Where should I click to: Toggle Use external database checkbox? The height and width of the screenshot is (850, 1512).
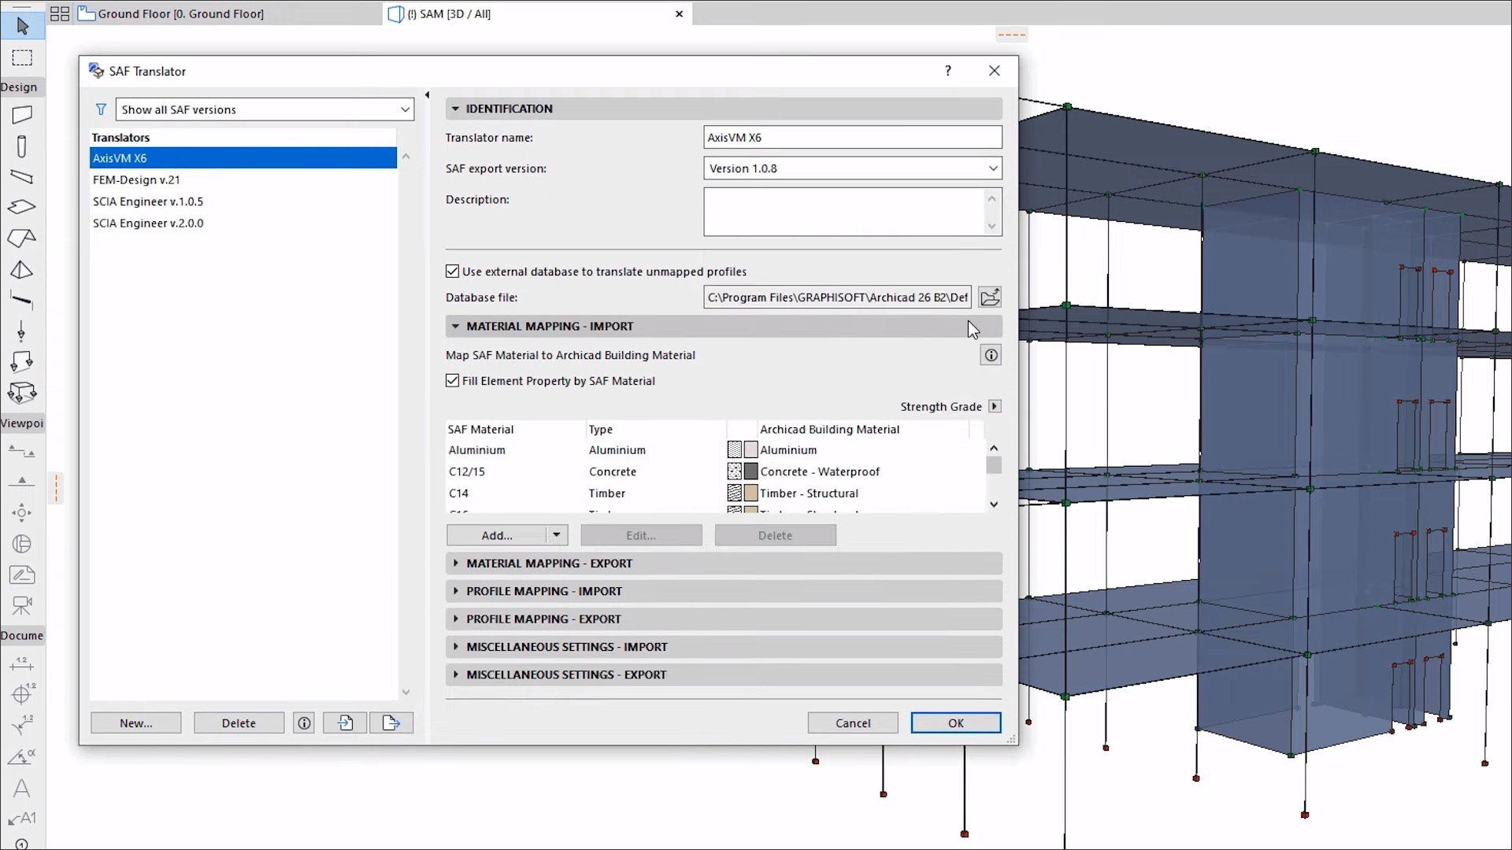[452, 272]
